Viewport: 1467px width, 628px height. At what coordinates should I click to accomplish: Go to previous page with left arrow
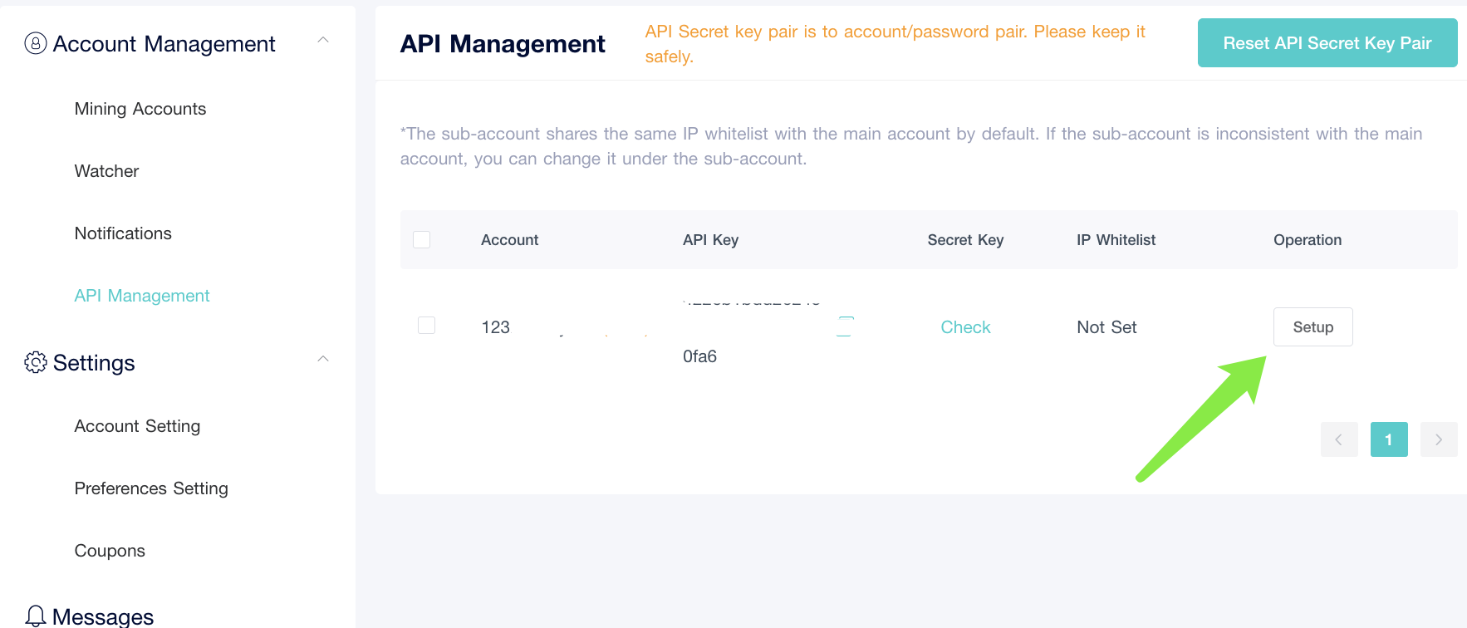coord(1339,439)
